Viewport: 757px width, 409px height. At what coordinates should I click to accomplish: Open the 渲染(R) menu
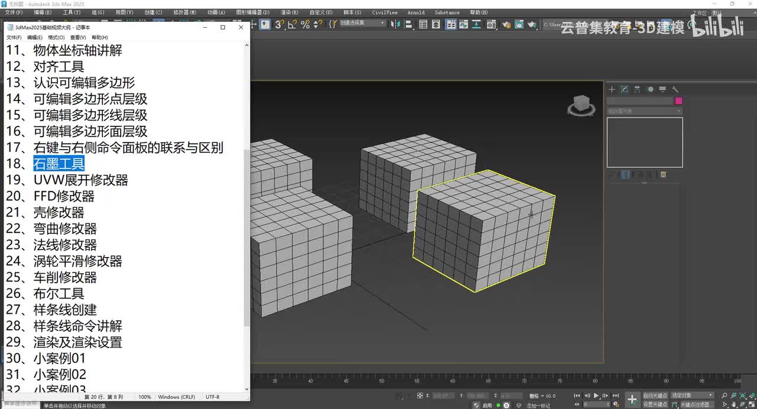click(289, 12)
